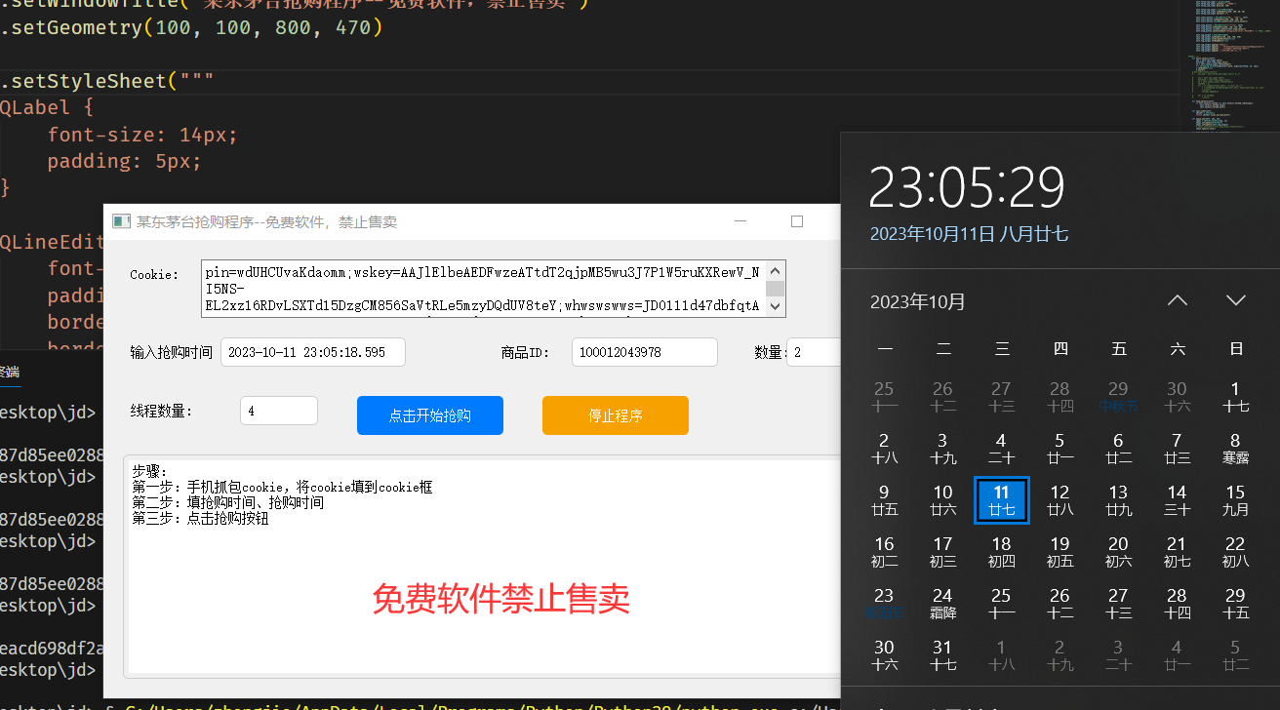Click the app icon in the title bar
Screen dimensions: 1280x710
point(121,221)
